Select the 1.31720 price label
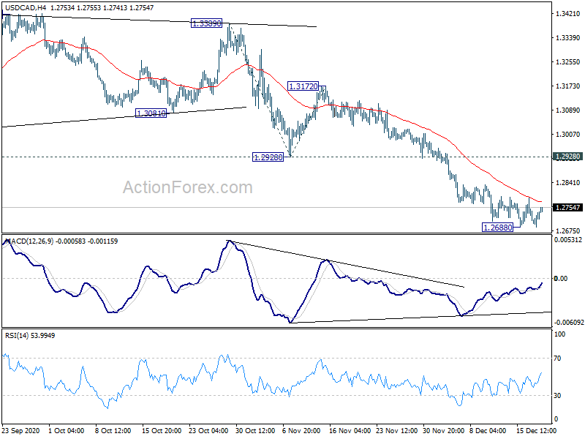This screenshot has width=585, height=439. tap(303, 86)
